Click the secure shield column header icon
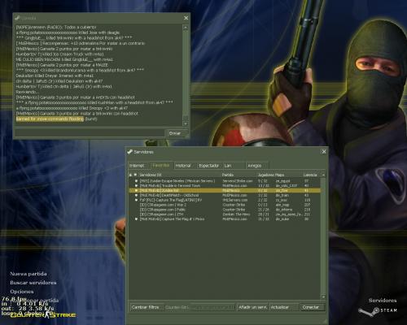The width and height of the screenshot is (407, 325). [x=135, y=175]
